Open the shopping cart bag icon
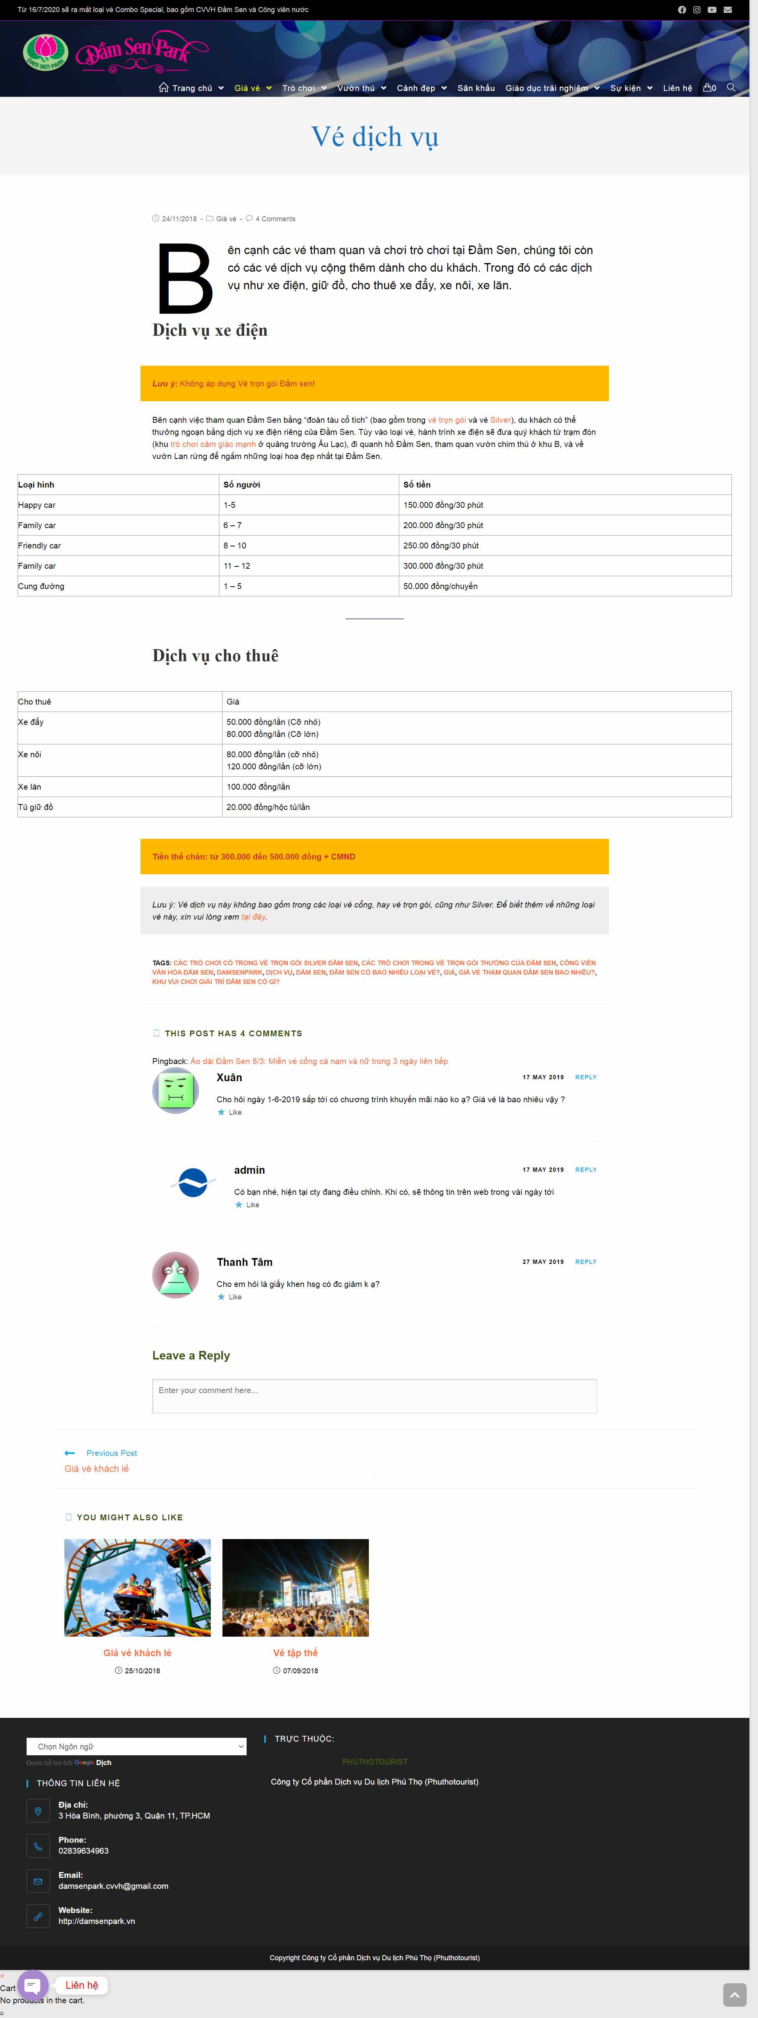The width and height of the screenshot is (758, 2018). pos(707,88)
